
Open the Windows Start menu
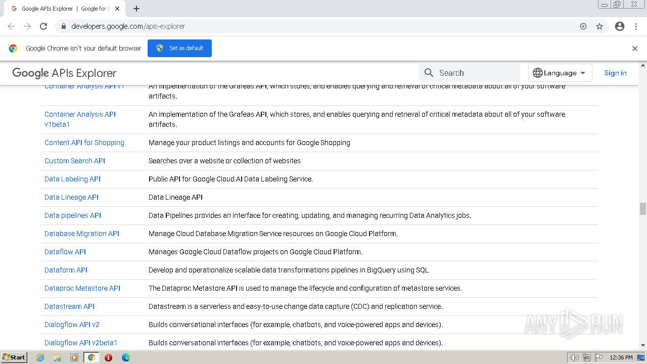(14, 357)
